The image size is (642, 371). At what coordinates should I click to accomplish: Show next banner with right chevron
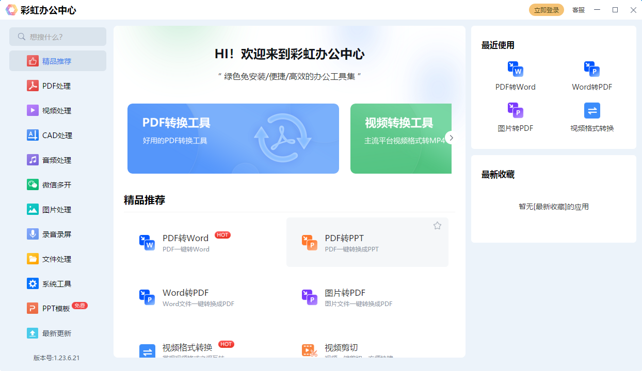451,138
